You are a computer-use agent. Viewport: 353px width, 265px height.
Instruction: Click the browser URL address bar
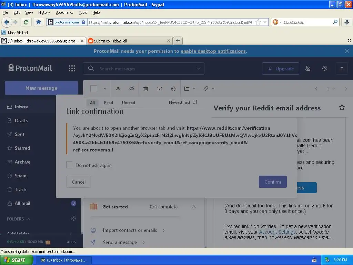pyautogui.click(x=171, y=22)
